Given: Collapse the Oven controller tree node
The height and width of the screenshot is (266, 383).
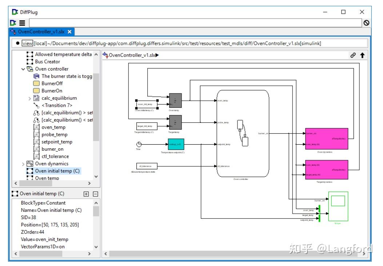Looking at the screenshot, I should [x=23, y=69].
